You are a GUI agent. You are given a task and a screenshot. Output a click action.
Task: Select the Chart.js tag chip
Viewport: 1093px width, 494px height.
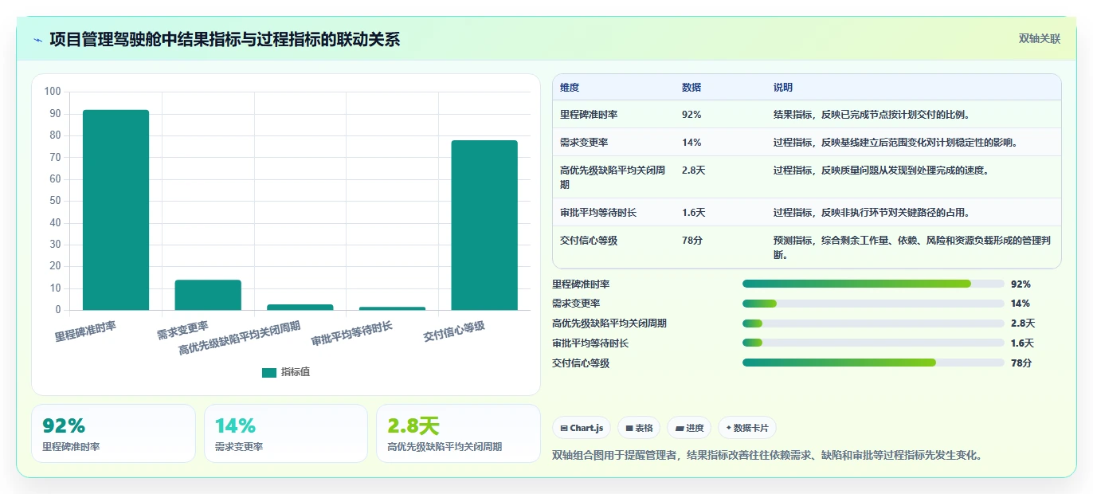pos(582,428)
